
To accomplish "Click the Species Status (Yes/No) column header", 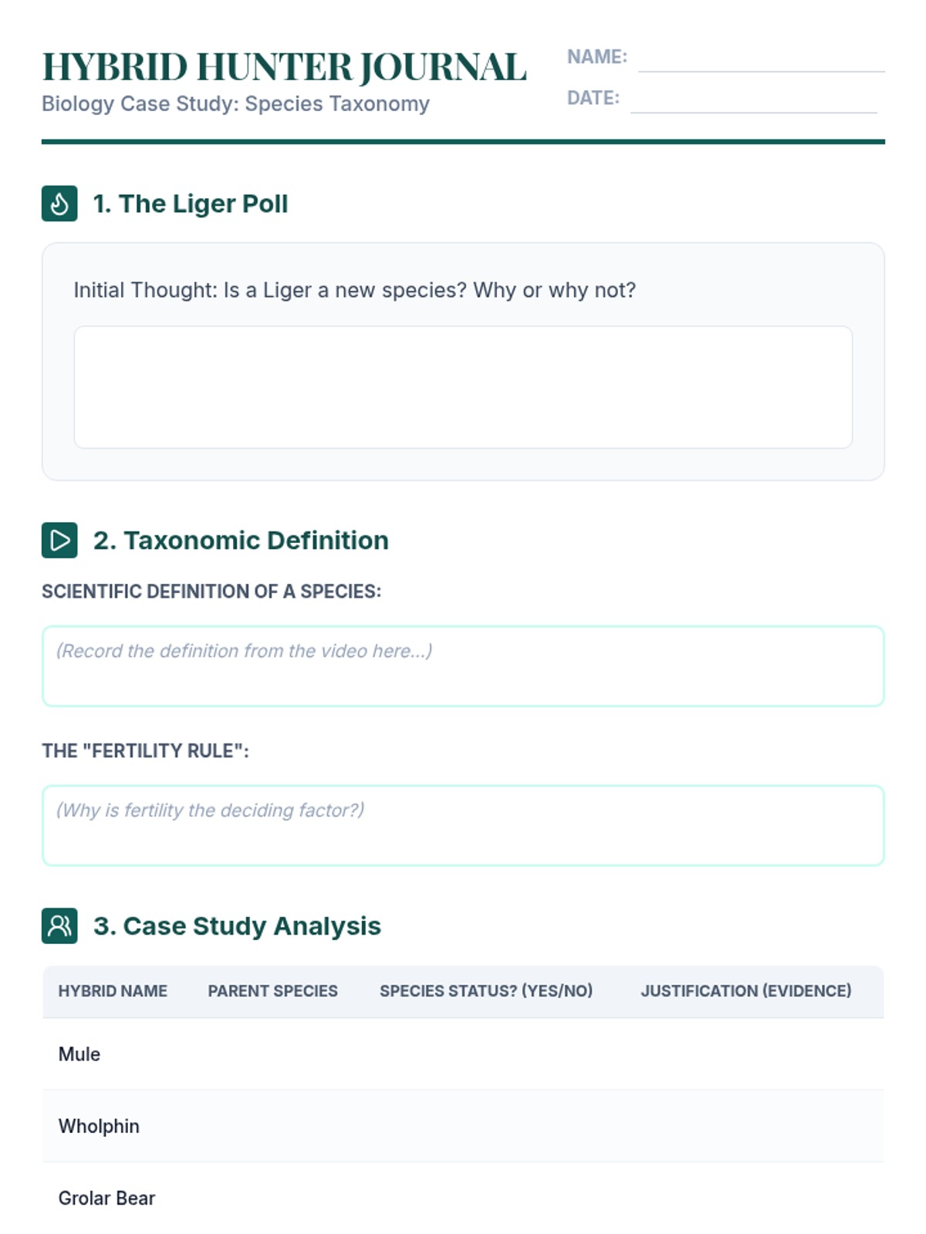I will tap(486, 991).
